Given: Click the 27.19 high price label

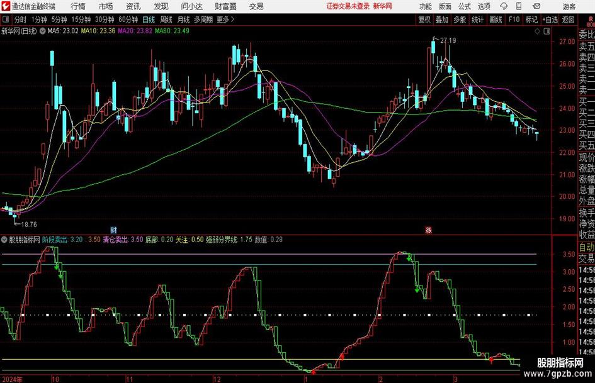Looking at the screenshot, I should (x=448, y=41).
